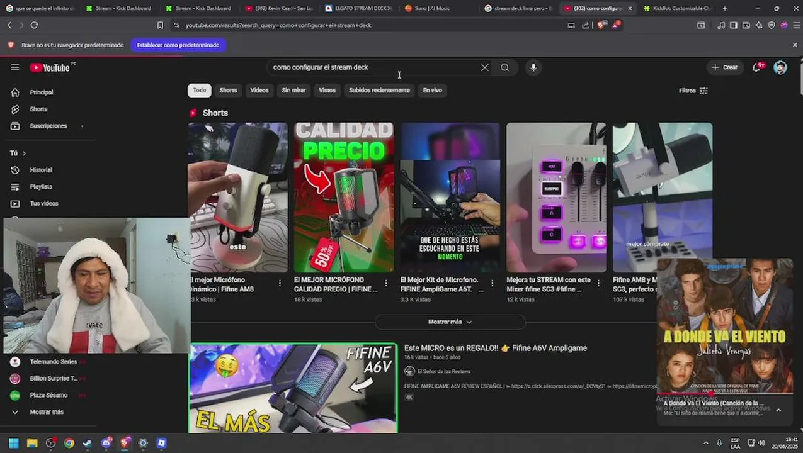
Task: Run search with the magnifier button
Action: pyautogui.click(x=505, y=67)
